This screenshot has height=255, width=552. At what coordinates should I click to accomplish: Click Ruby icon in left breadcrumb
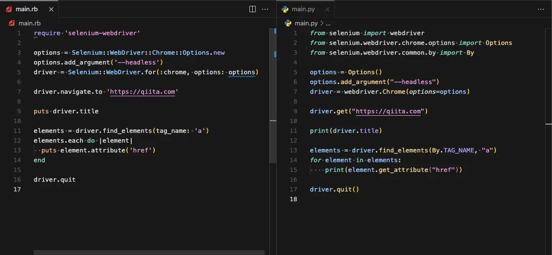[12, 23]
